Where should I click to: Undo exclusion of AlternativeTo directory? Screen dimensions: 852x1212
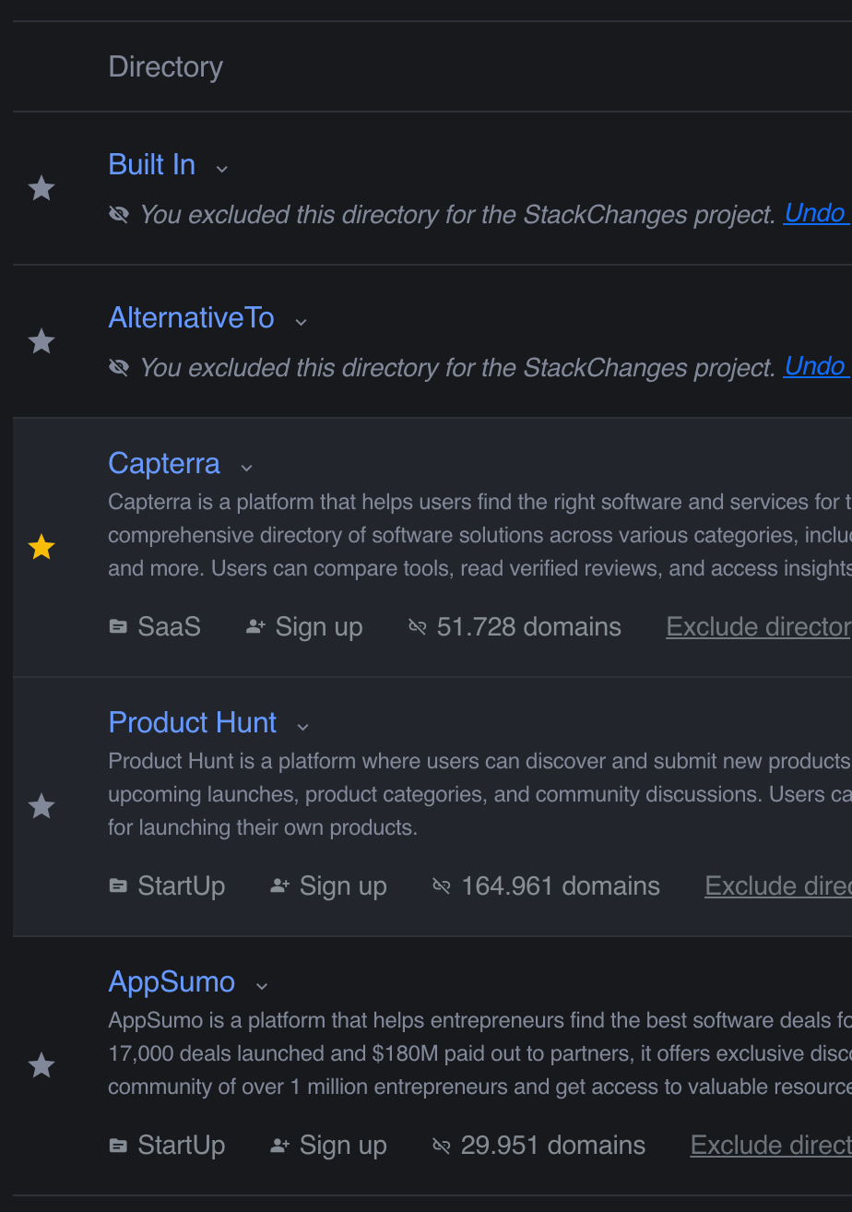(815, 366)
